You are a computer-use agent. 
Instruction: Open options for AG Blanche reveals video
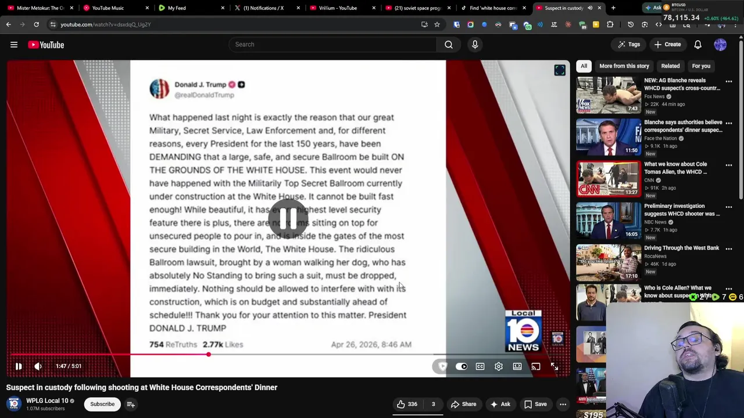(x=729, y=82)
